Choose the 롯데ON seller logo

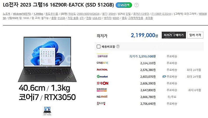point(102,83)
